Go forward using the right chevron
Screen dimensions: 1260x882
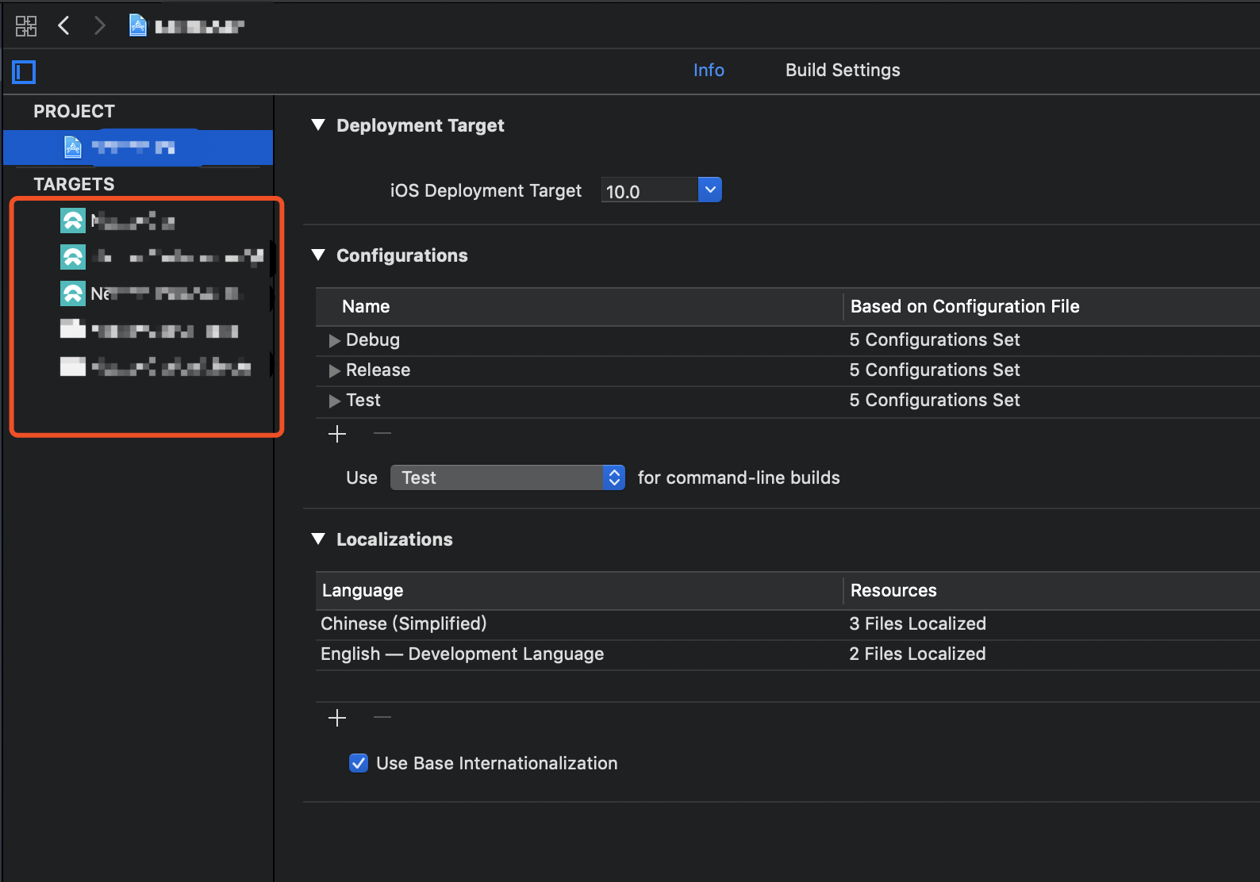[99, 26]
